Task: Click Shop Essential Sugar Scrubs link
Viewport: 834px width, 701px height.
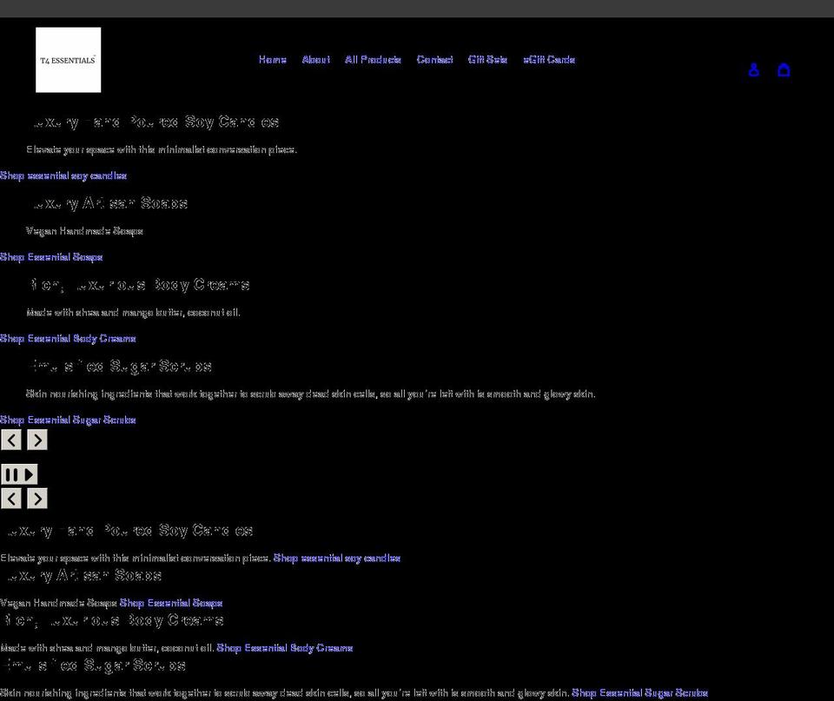Action: pos(68,420)
